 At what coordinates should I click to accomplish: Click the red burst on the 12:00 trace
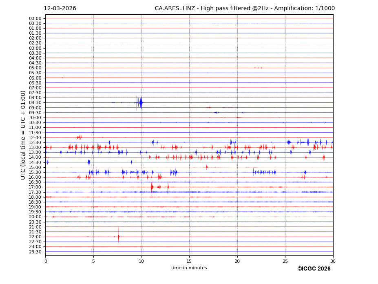point(79,138)
